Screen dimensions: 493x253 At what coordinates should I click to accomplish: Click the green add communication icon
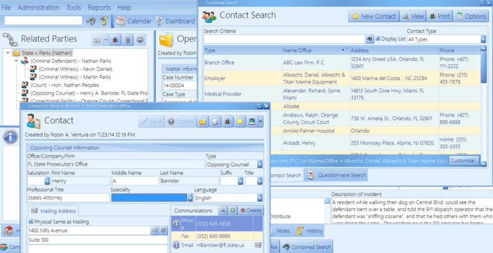[232, 210]
